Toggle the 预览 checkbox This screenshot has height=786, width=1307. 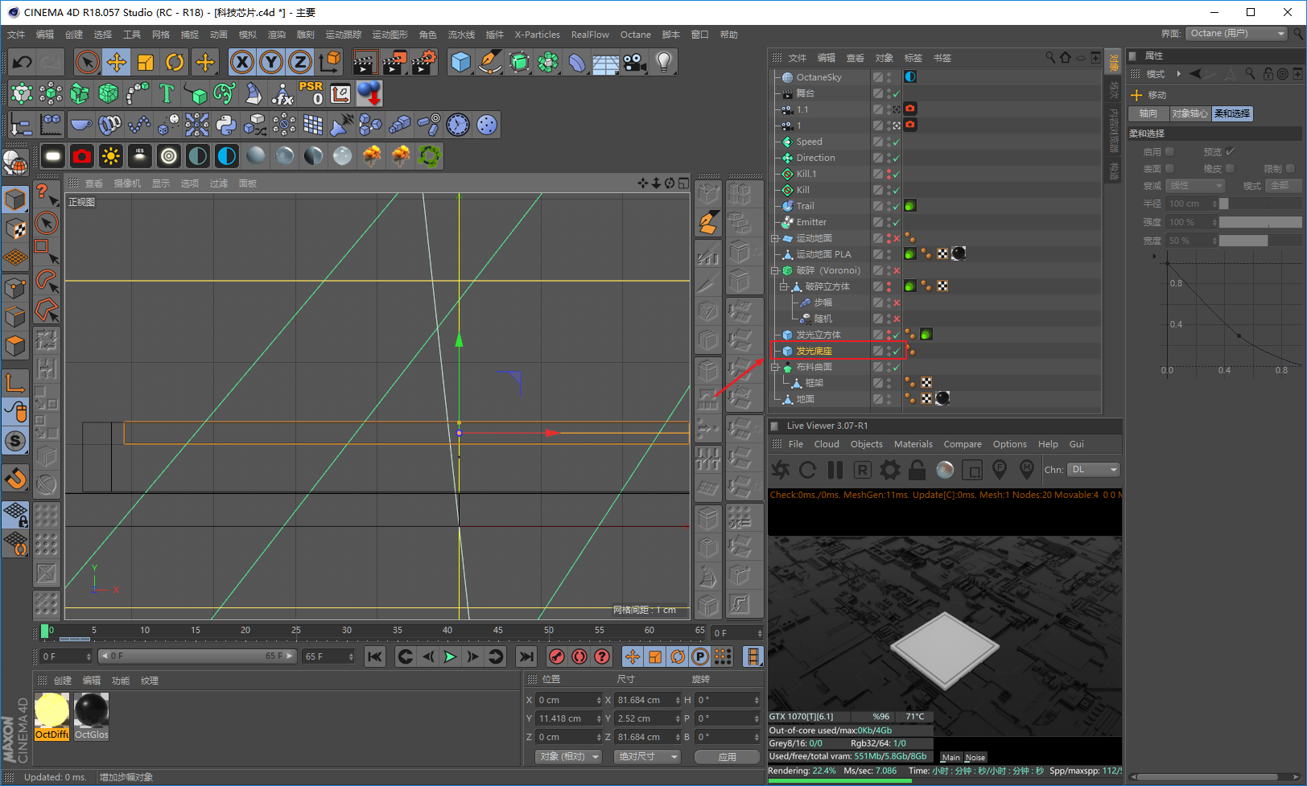pyautogui.click(x=1231, y=151)
